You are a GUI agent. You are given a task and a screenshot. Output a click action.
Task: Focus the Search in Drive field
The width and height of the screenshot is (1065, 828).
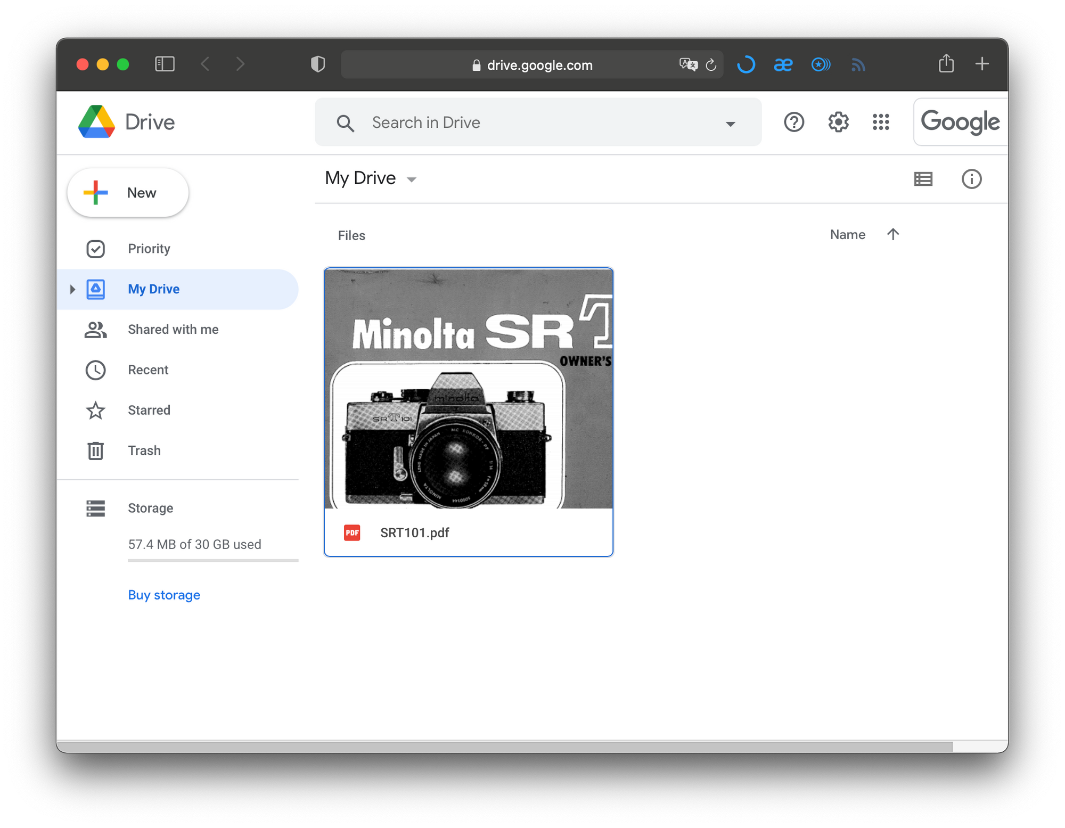538,122
